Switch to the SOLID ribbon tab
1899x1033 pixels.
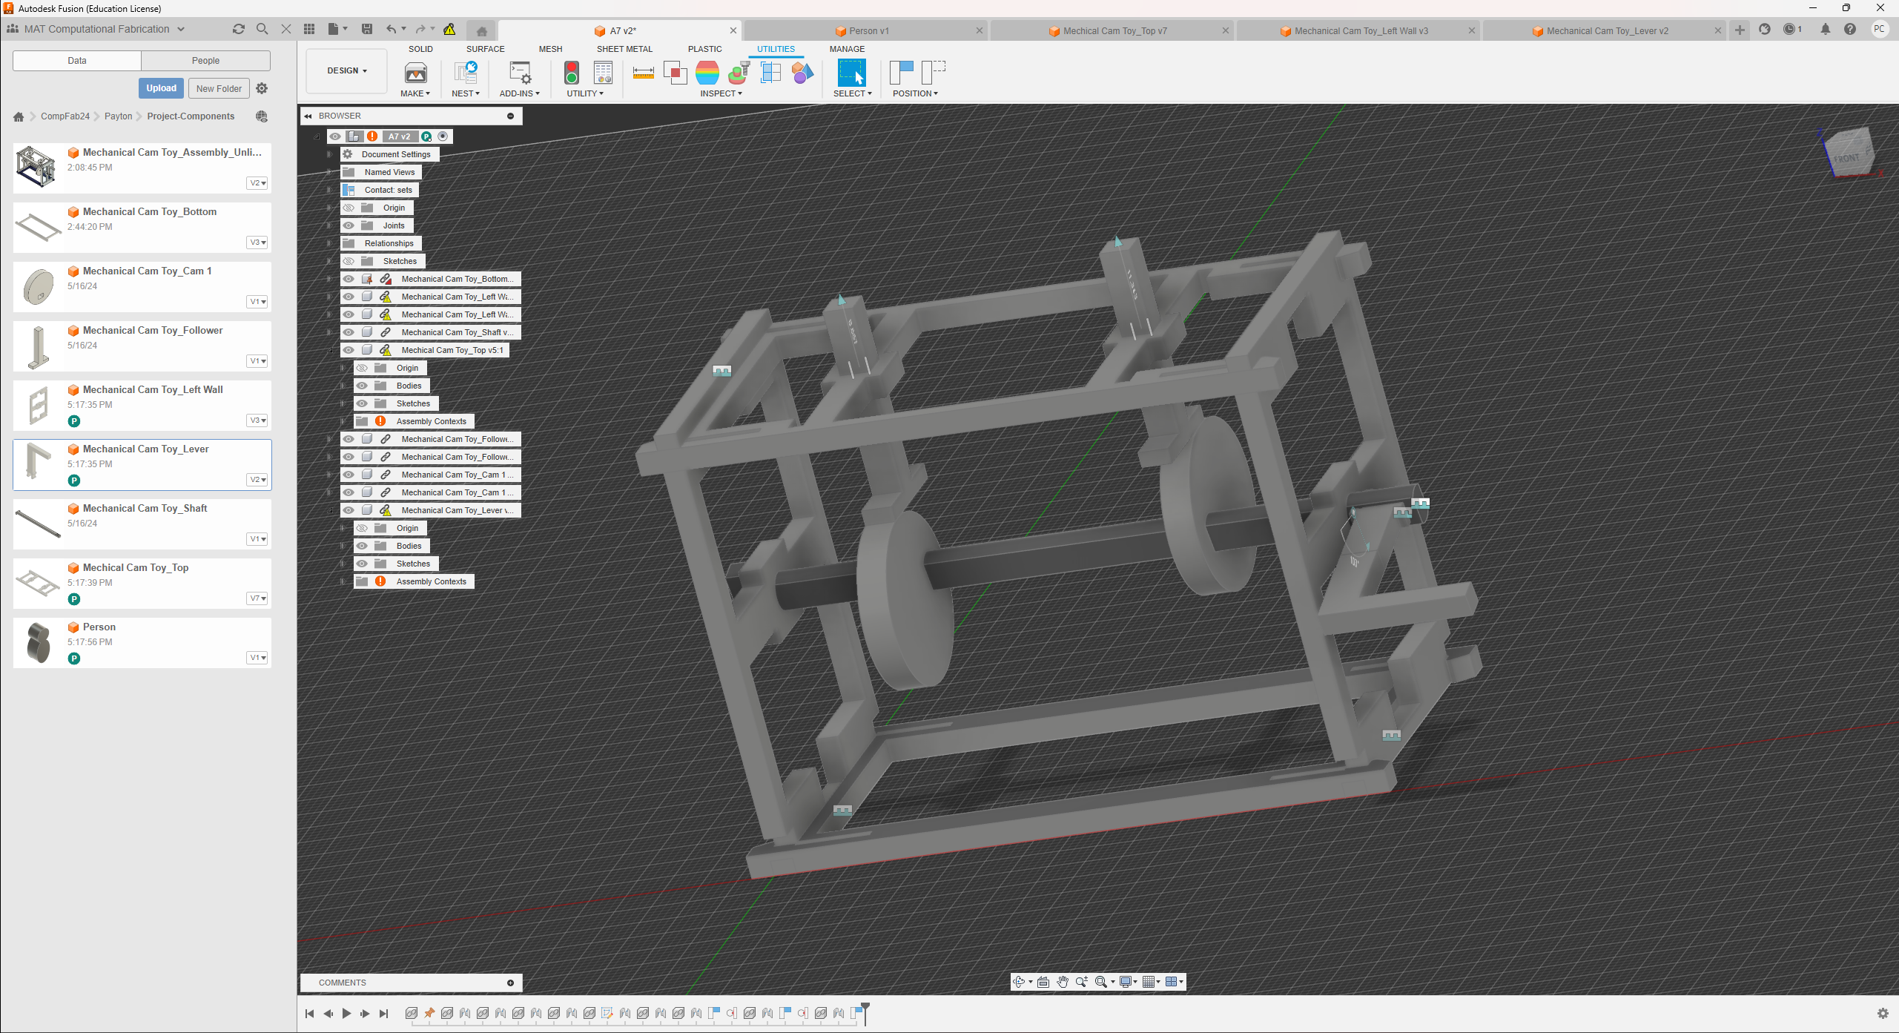(420, 49)
